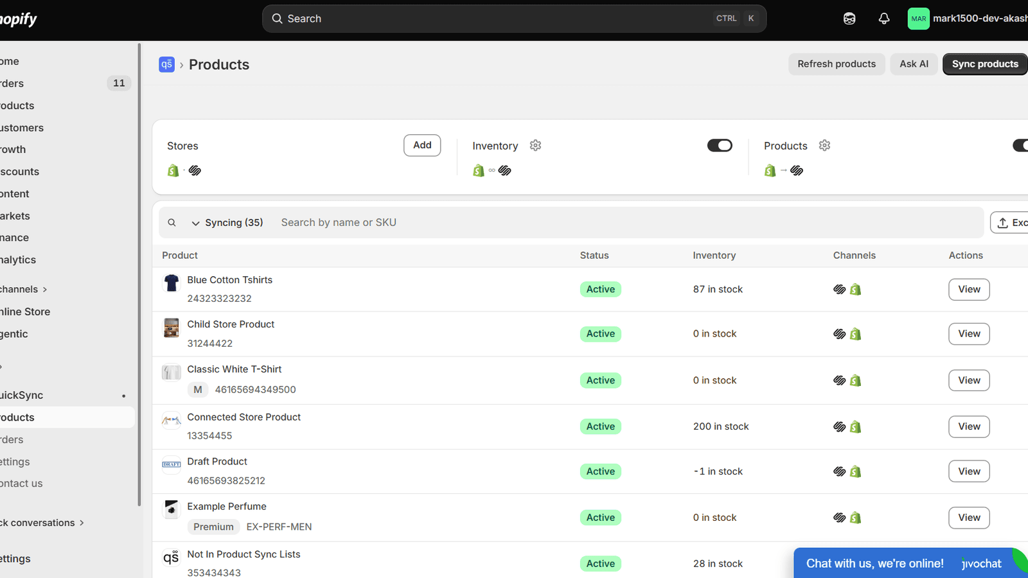Screen dimensions: 1028x578
Task: Click the Refresh products button
Action: [x=837, y=64]
